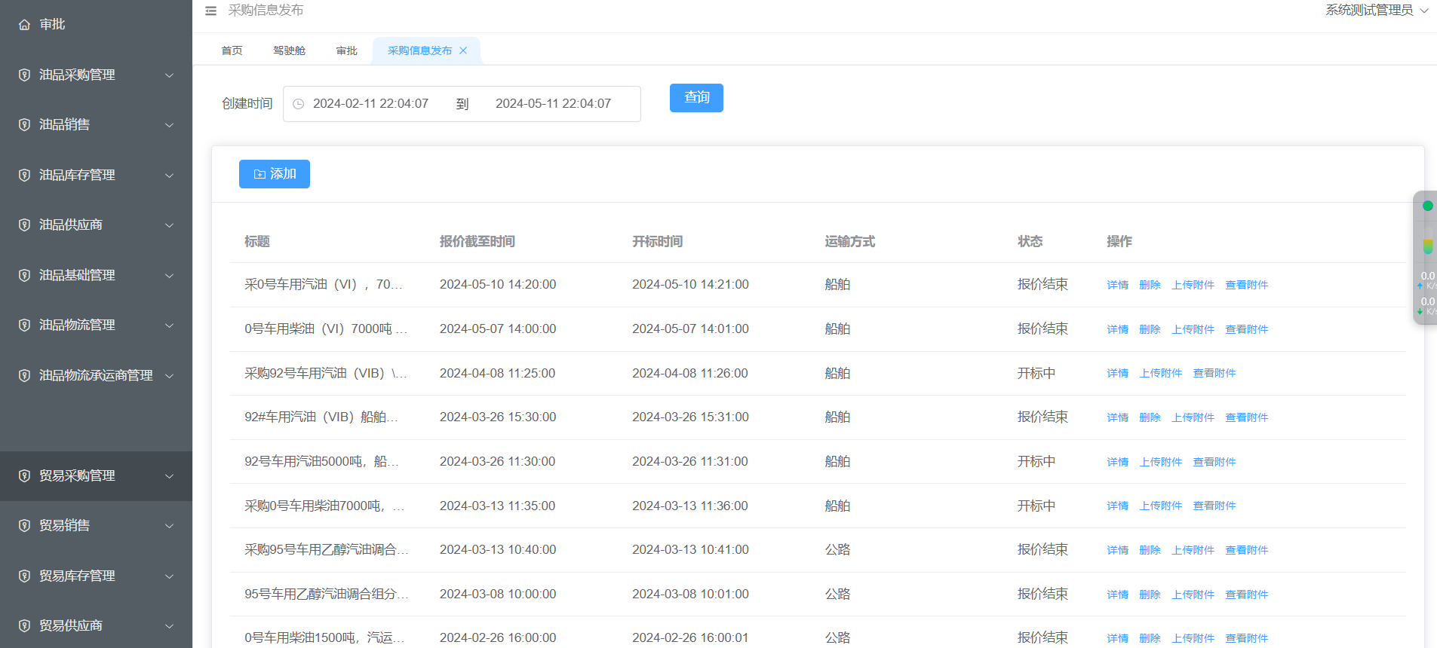Click the 添加 button
1437x648 pixels.
(275, 174)
